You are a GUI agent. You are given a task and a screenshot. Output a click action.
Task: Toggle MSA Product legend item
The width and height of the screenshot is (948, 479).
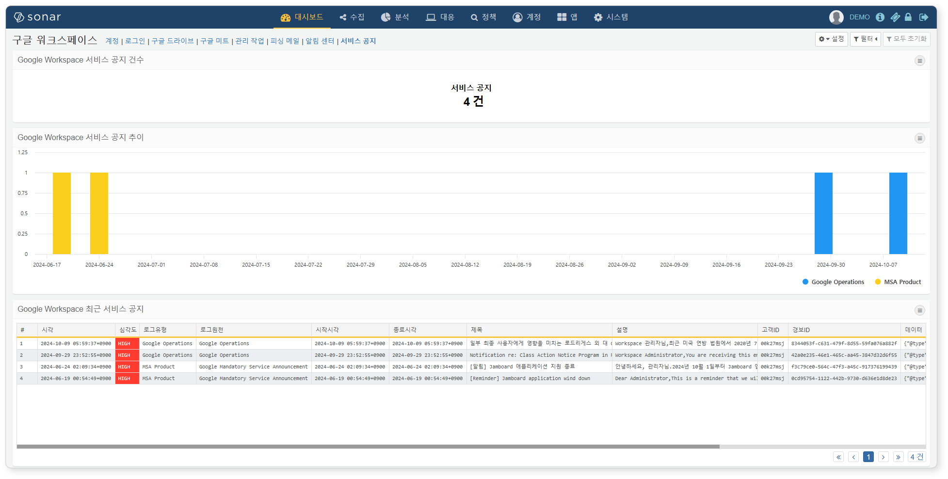[898, 282]
